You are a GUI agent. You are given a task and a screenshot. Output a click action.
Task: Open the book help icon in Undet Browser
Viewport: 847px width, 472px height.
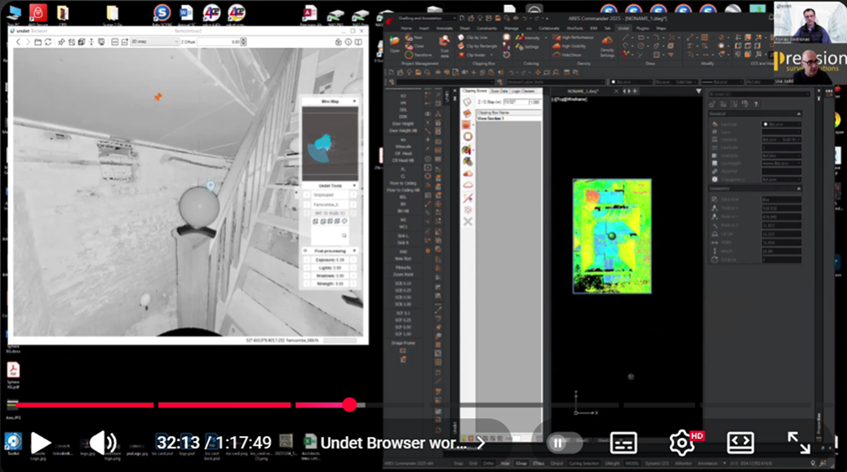pos(358,42)
